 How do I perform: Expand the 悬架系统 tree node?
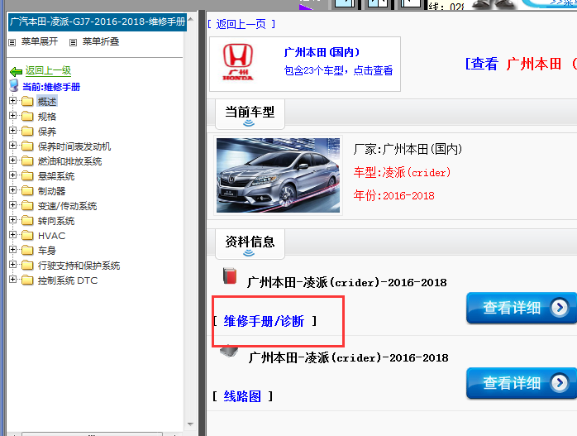(13, 175)
